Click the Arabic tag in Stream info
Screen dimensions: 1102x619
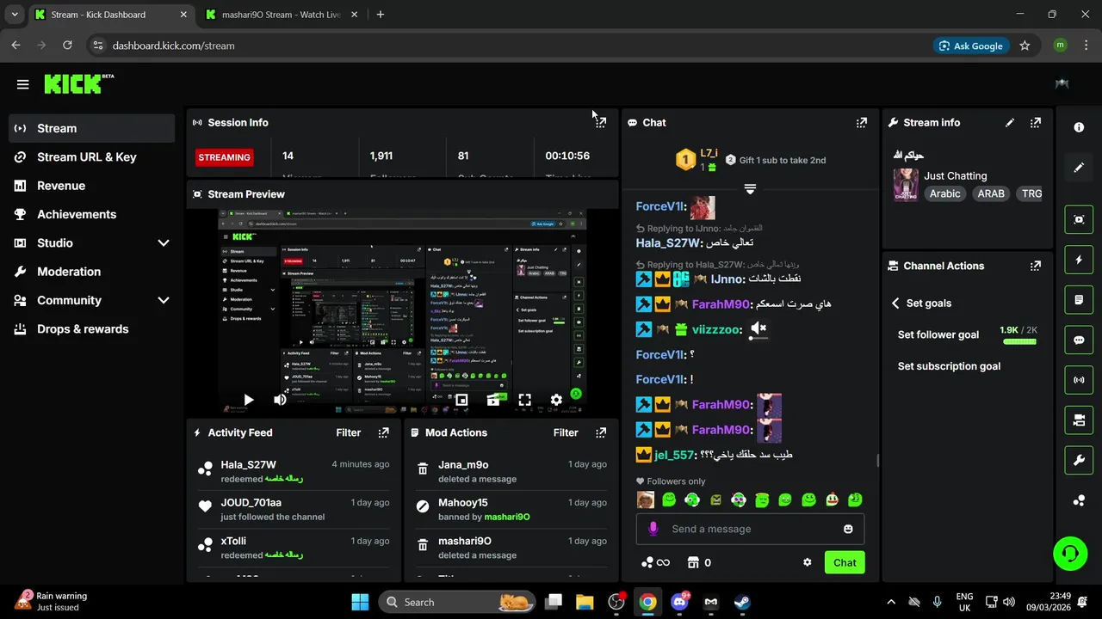pos(944,193)
